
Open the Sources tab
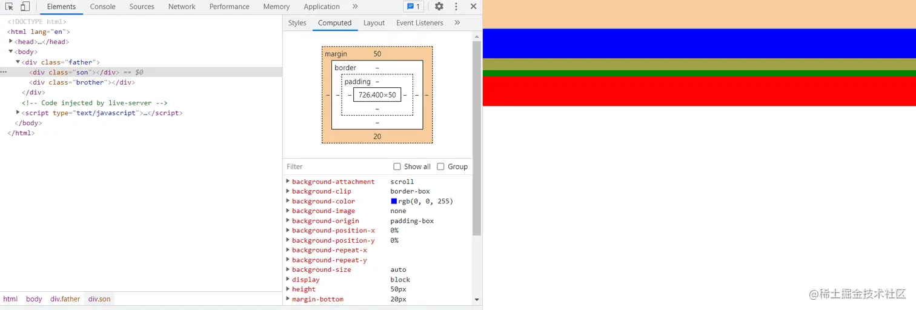[142, 7]
